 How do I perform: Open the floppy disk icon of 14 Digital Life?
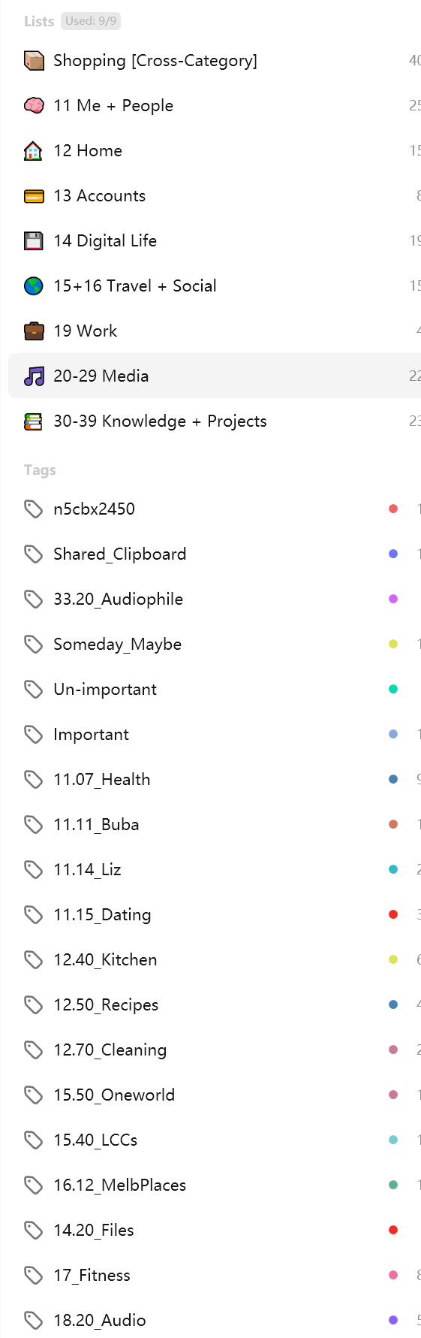coord(34,241)
